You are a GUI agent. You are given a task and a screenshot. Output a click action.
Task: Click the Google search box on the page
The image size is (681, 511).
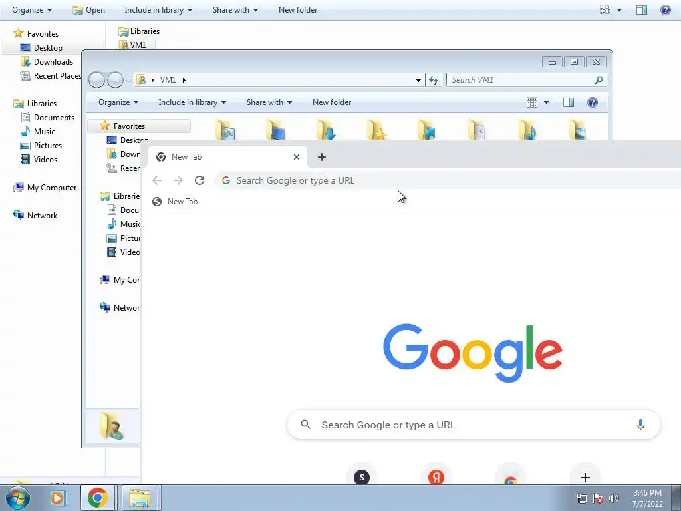(x=474, y=425)
